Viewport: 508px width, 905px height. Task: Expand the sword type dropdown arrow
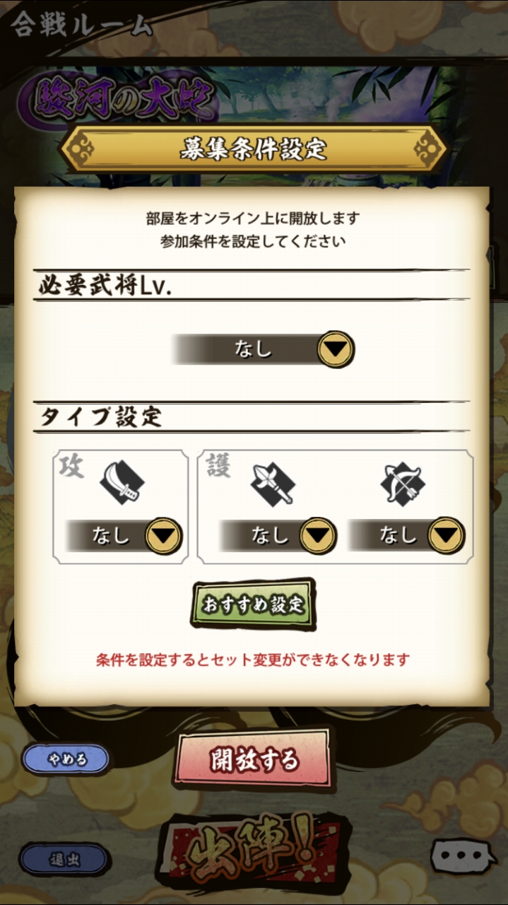(164, 535)
